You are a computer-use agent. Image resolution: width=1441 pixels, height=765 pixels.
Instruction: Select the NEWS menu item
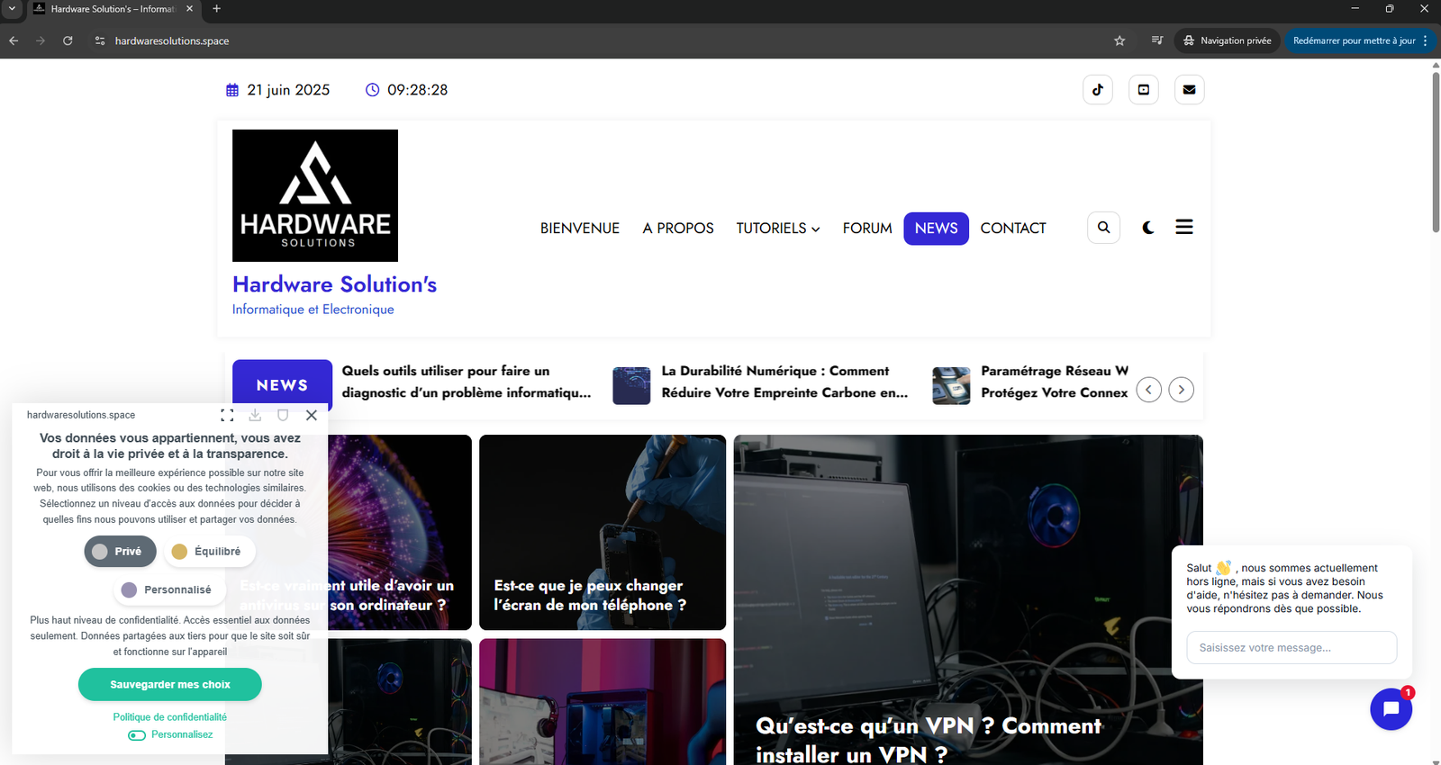pos(937,229)
